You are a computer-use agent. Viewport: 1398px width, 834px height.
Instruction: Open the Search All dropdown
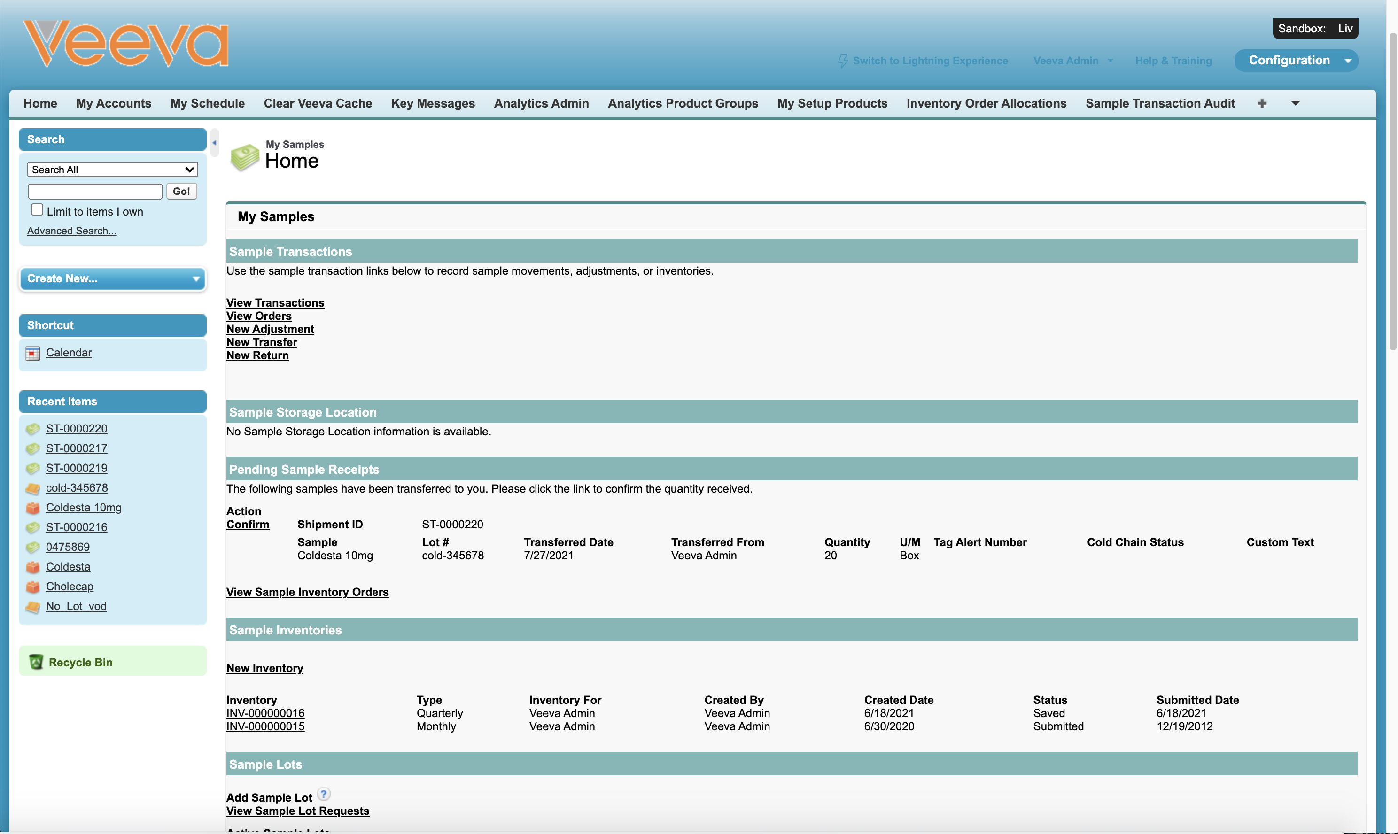coord(112,170)
